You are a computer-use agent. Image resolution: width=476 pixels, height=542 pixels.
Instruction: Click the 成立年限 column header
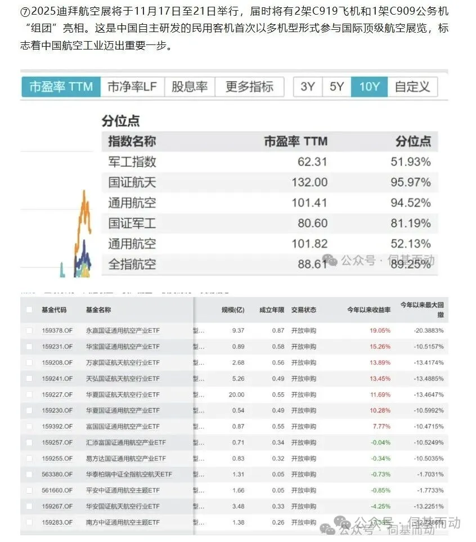tap(272, 310)
